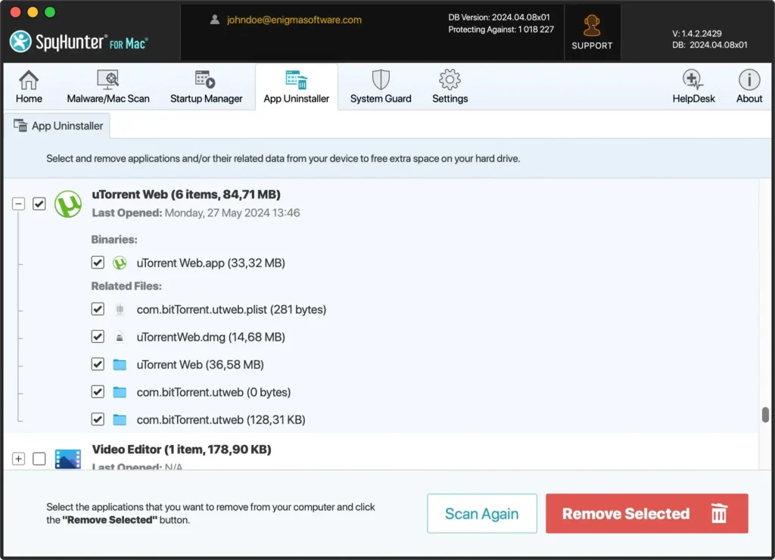Click the uTorrent Web (36,58 MB) entry text
The height and width of the screenshot is (560, 775).
tap(200, 365)
